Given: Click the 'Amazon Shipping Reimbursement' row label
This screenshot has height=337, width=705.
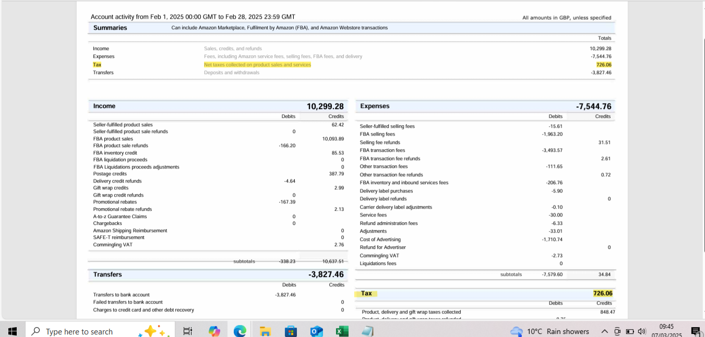Looking at the screenshot, I should (130, 231).
